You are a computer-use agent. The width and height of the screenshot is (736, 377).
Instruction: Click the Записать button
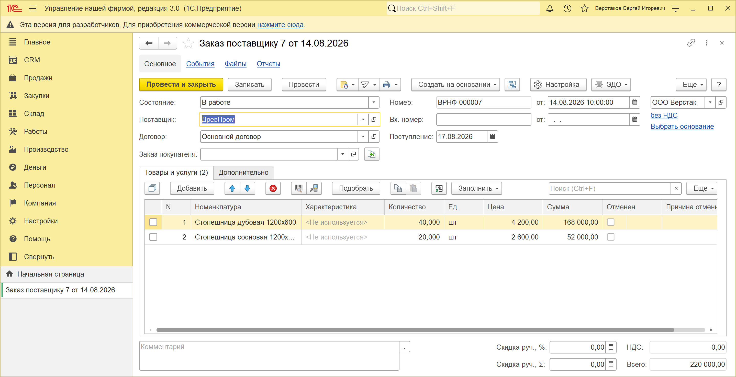[x=249, y=85]
